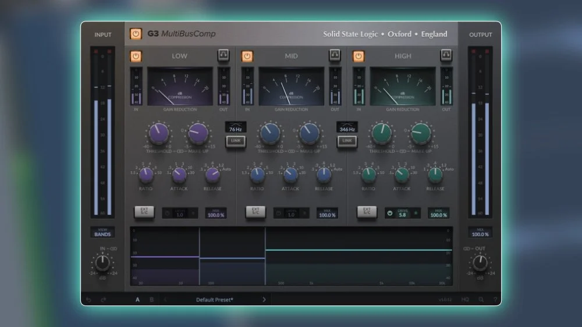Solo the LOW band with headphone icon
582x327 pixels.
[223, 55]
